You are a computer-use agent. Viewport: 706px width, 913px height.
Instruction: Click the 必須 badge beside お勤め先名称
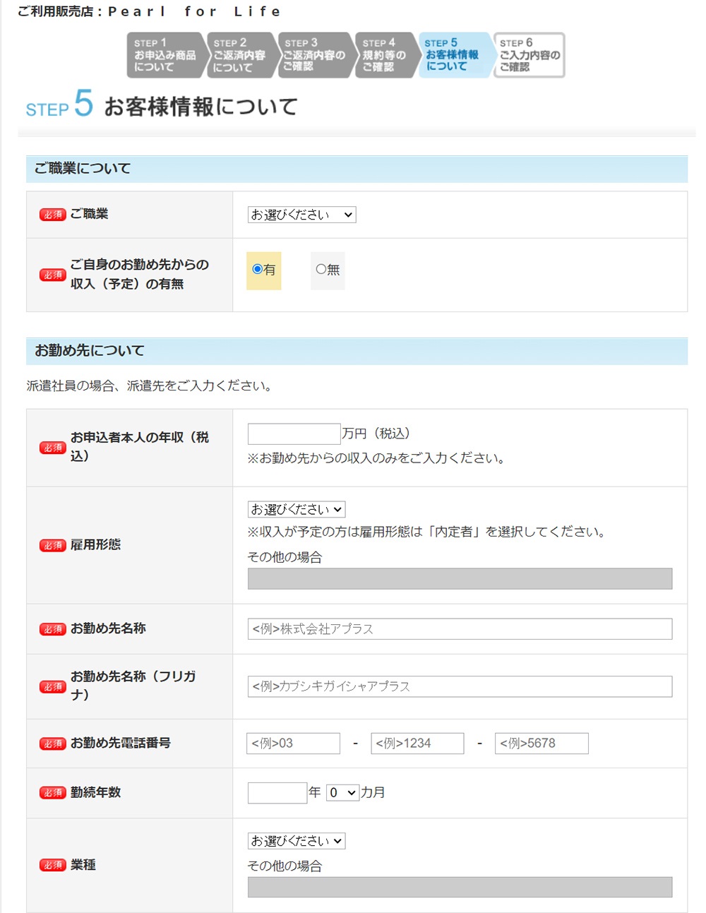click(52, 628)
